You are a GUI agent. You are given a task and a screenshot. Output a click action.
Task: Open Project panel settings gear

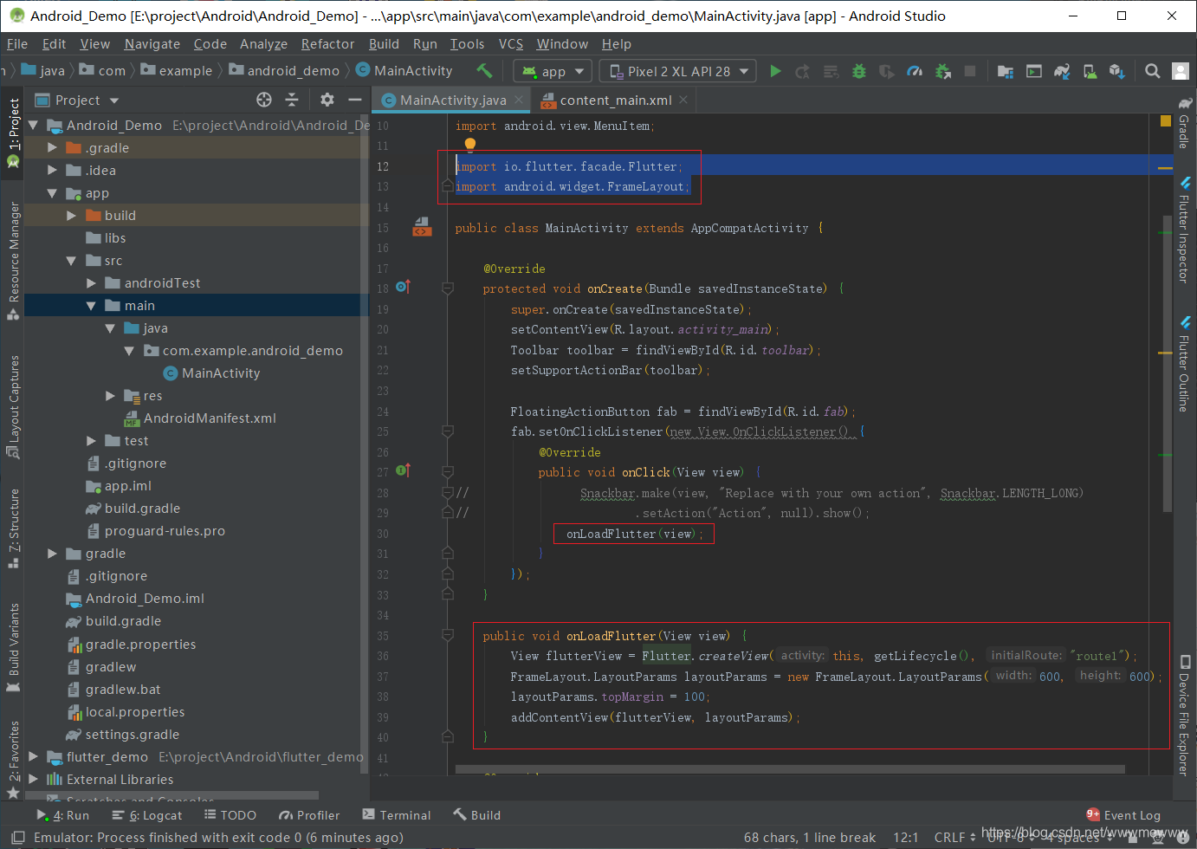327,100
